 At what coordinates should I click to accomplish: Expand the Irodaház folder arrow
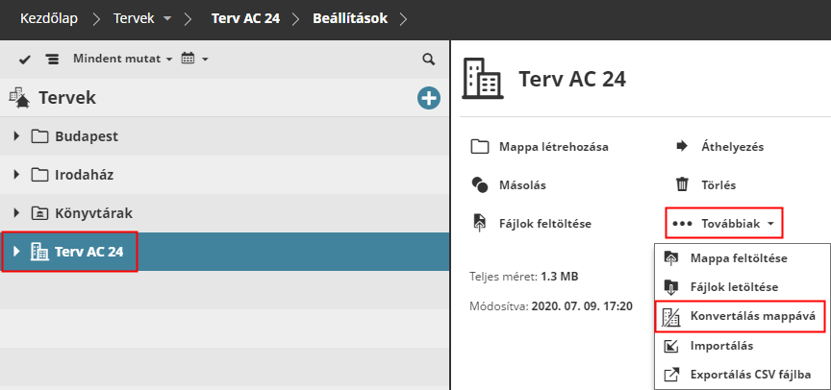point(16,175)
